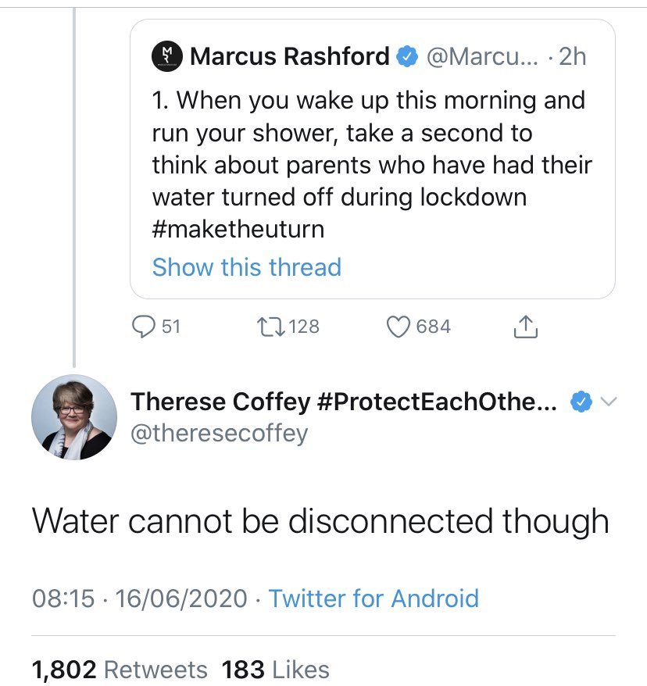This screenshot has width=647, height=686.
Task: Open the share upload icon
Action: click(527, 327)
